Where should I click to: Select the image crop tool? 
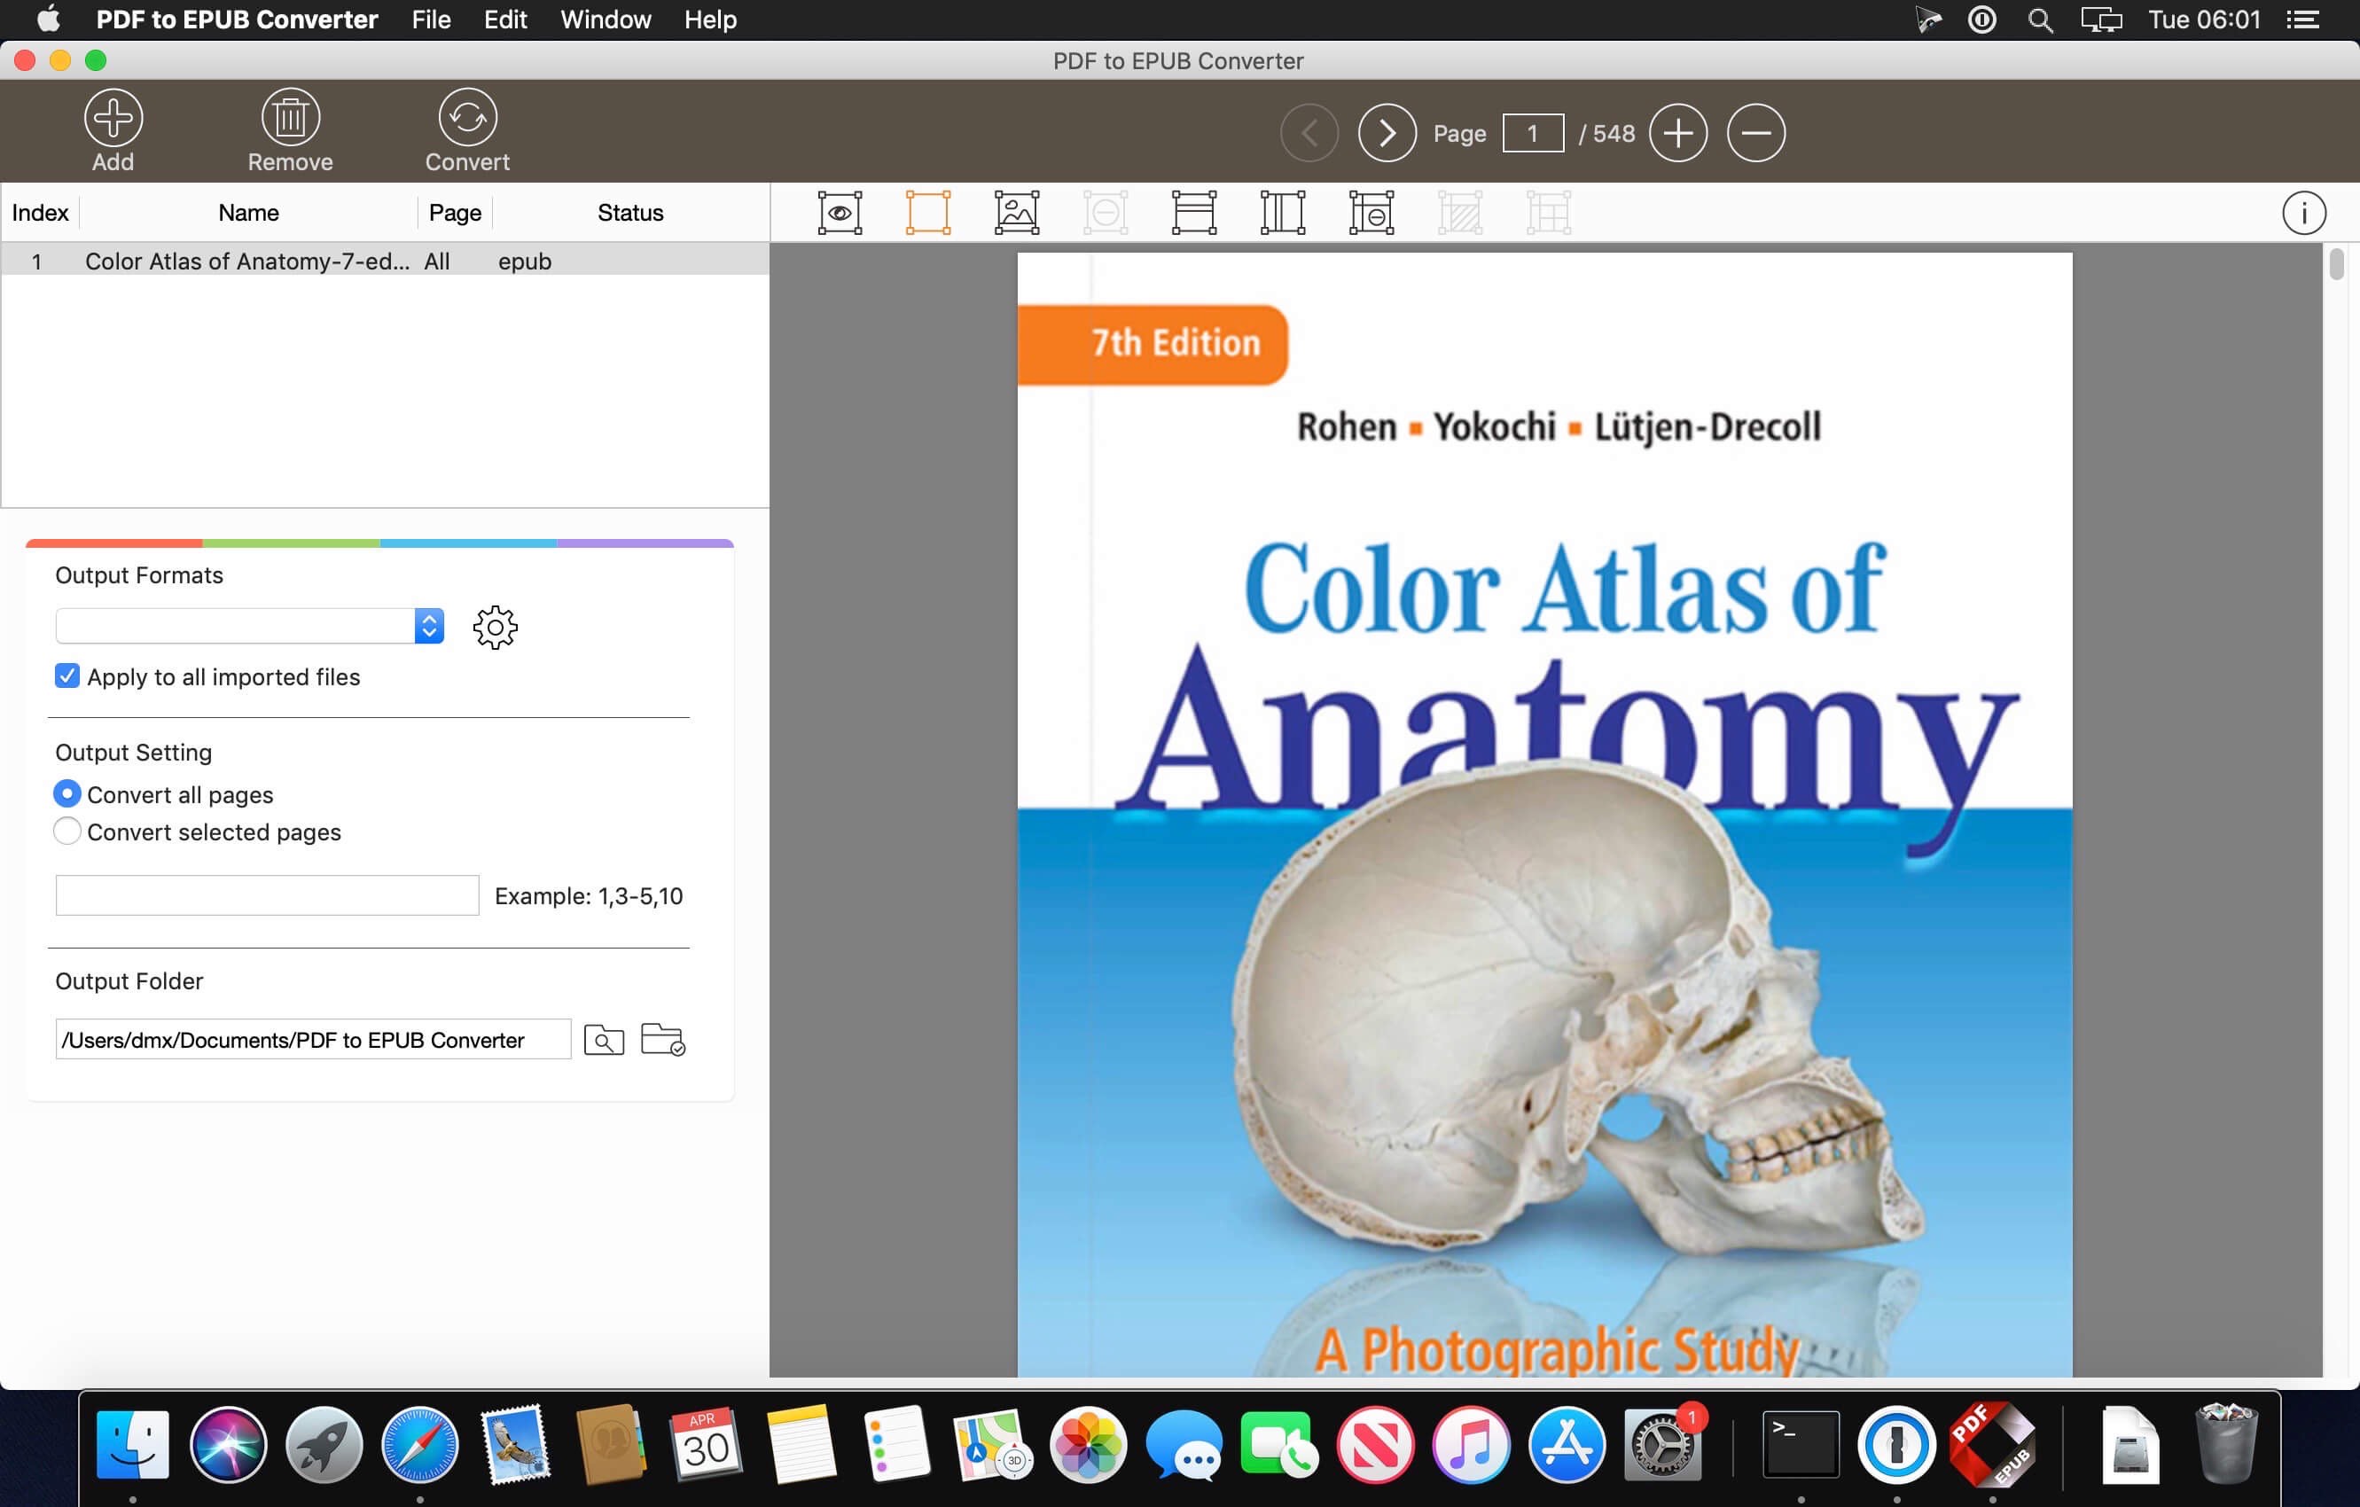(1017, 210)
